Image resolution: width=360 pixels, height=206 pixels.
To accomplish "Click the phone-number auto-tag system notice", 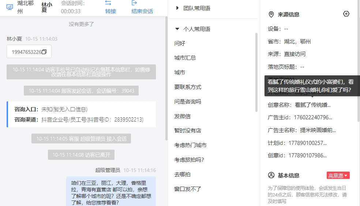I will click(81, 72).
